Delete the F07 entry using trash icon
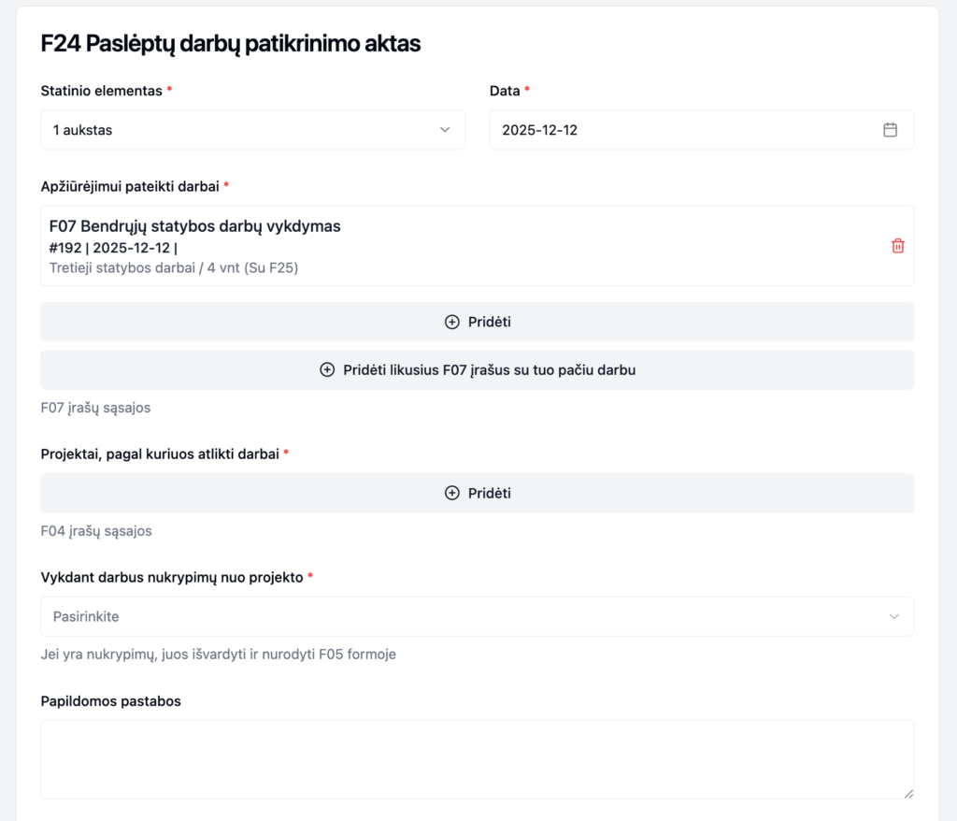The width and height of the screenshot is (957, 821). coord(897,246)
